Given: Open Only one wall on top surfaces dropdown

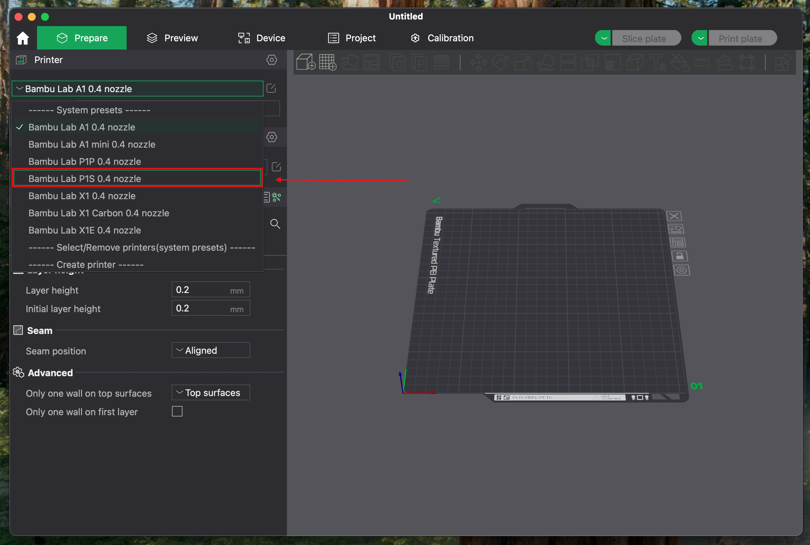Looking at the screenshot, I should tap(211, 393).
